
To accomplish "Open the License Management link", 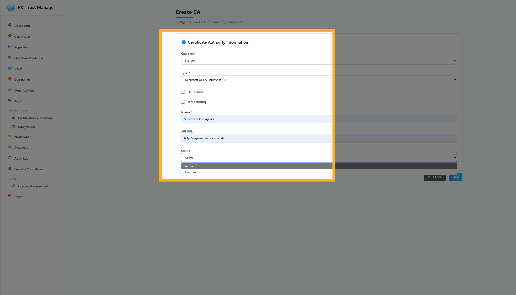I will point(33,186).
